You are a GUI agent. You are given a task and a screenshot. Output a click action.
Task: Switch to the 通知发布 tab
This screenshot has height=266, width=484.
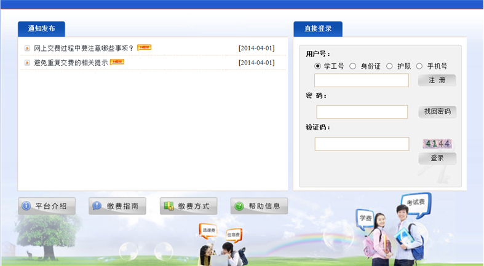[41, 29]
